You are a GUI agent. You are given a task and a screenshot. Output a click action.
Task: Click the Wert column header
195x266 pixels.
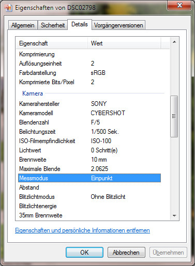124,43
